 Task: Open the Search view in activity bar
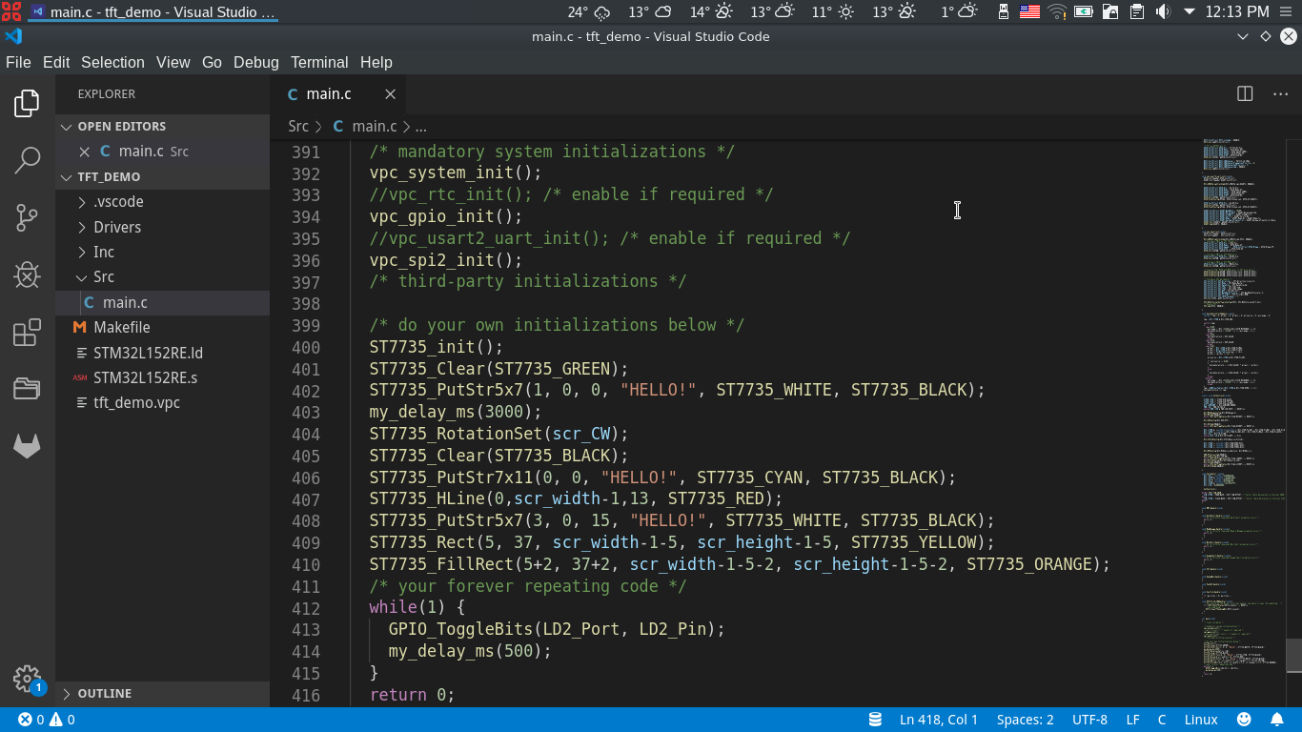(27, 160)
